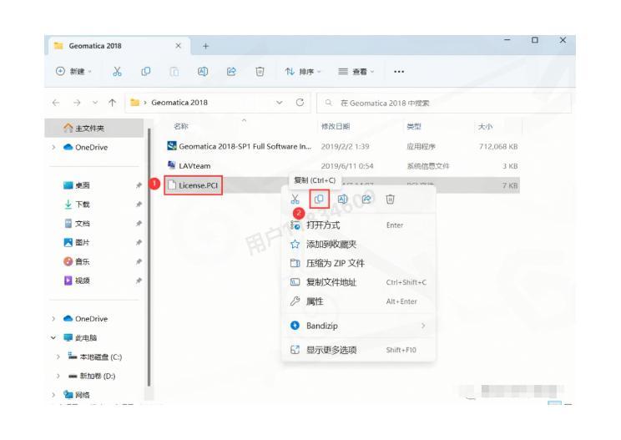Expand the 网络 tree node
The width and height of the screenshot is (621, 440).
(x=53, y=395)
